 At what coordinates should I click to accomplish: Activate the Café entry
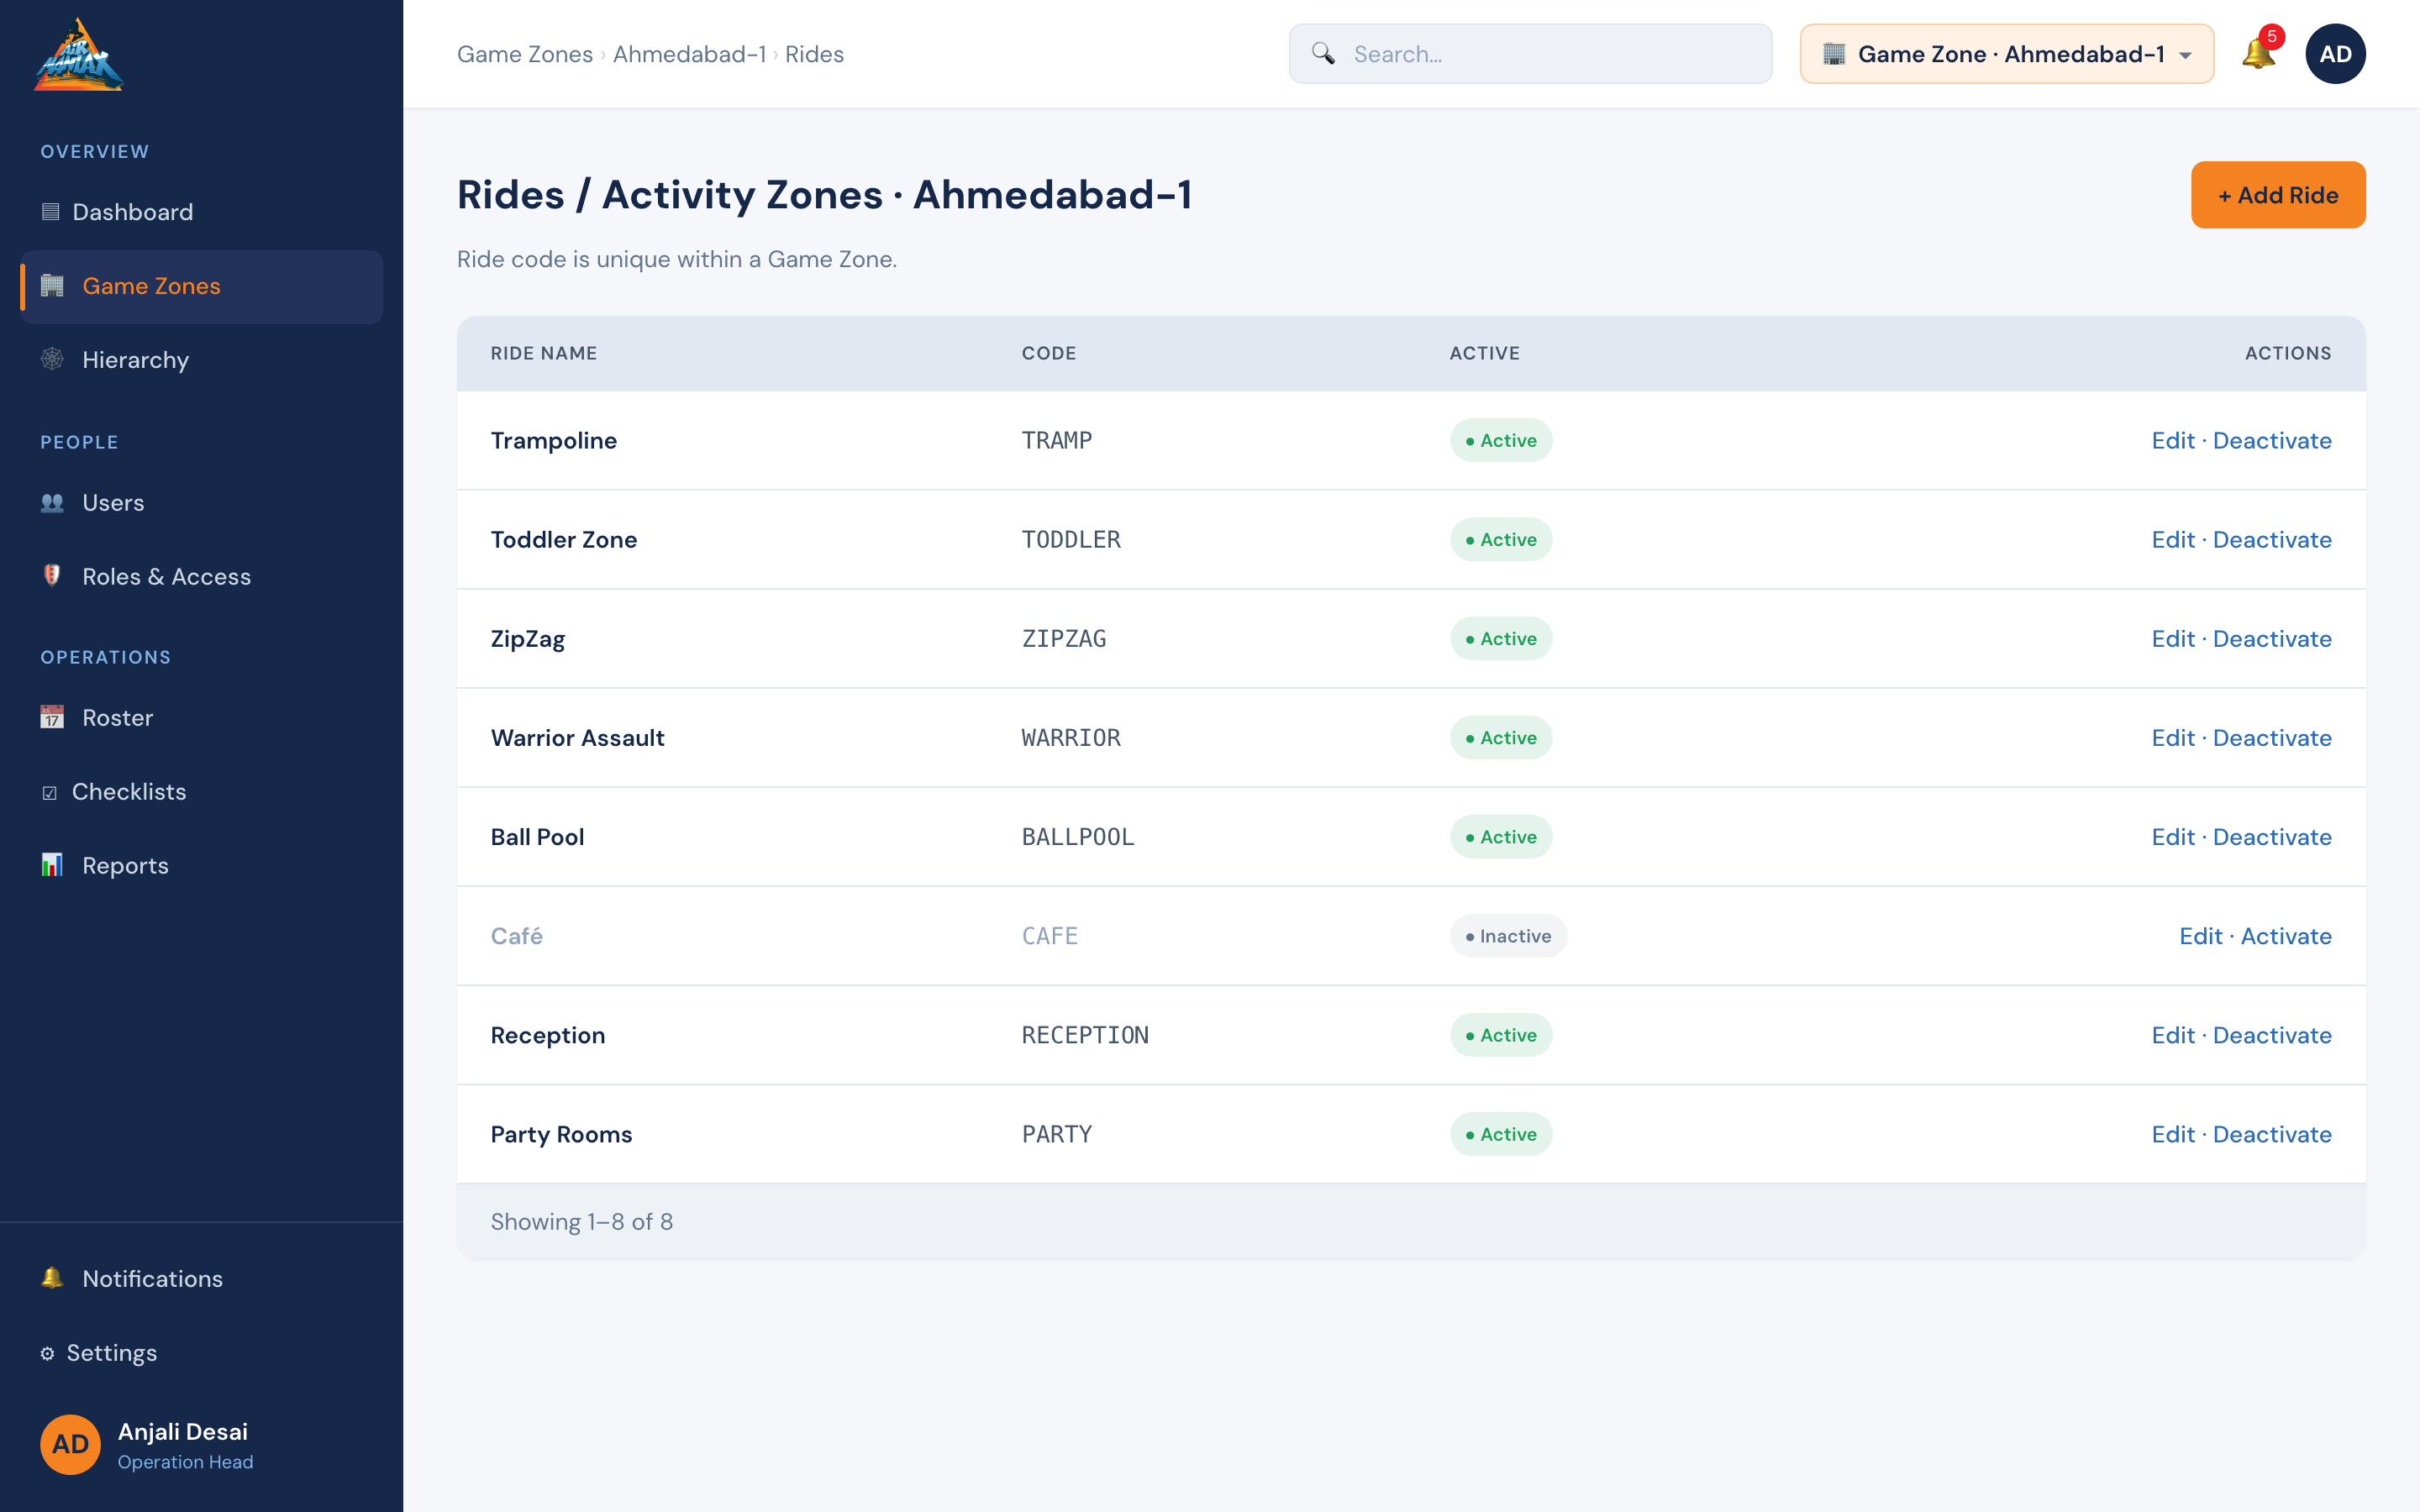(x=2286, y=935)
